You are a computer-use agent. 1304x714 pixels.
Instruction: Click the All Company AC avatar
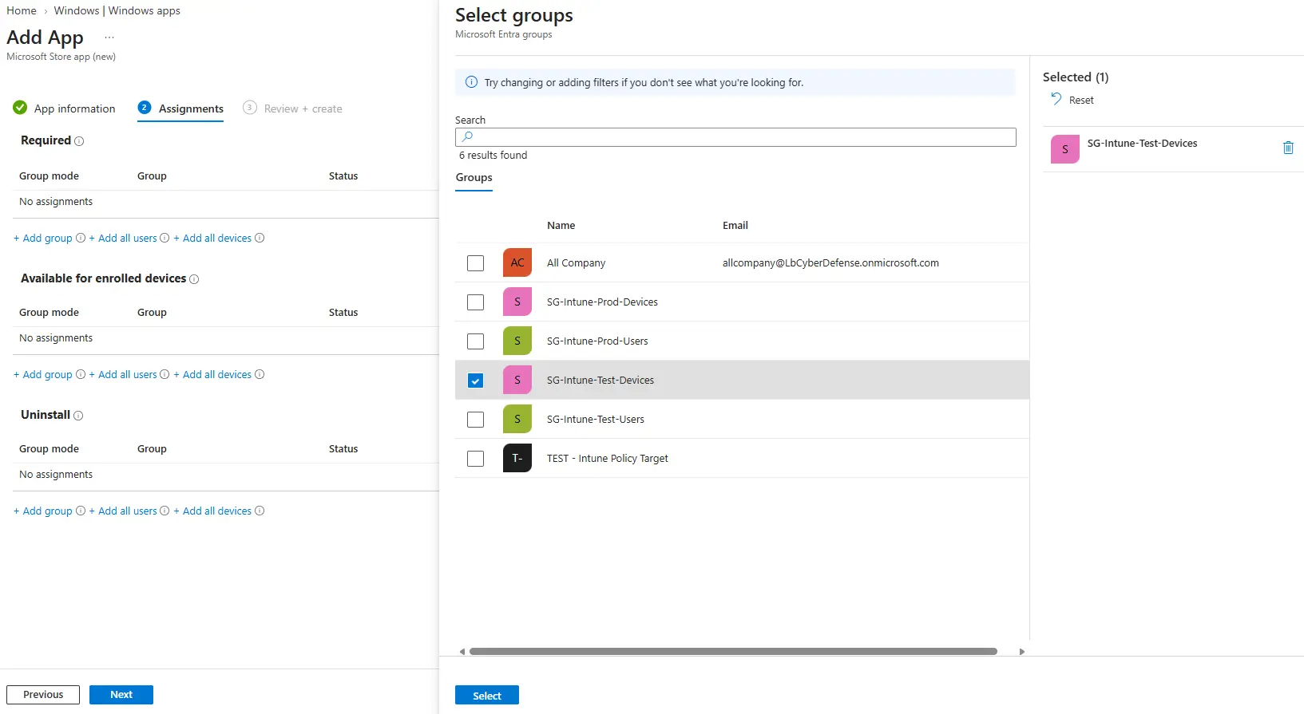517,262
